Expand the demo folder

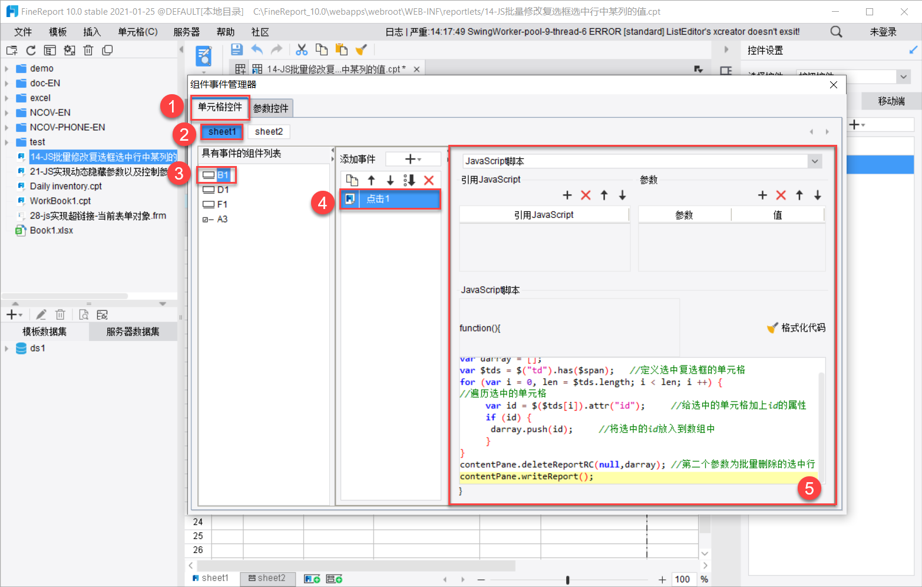pos(6,69)
